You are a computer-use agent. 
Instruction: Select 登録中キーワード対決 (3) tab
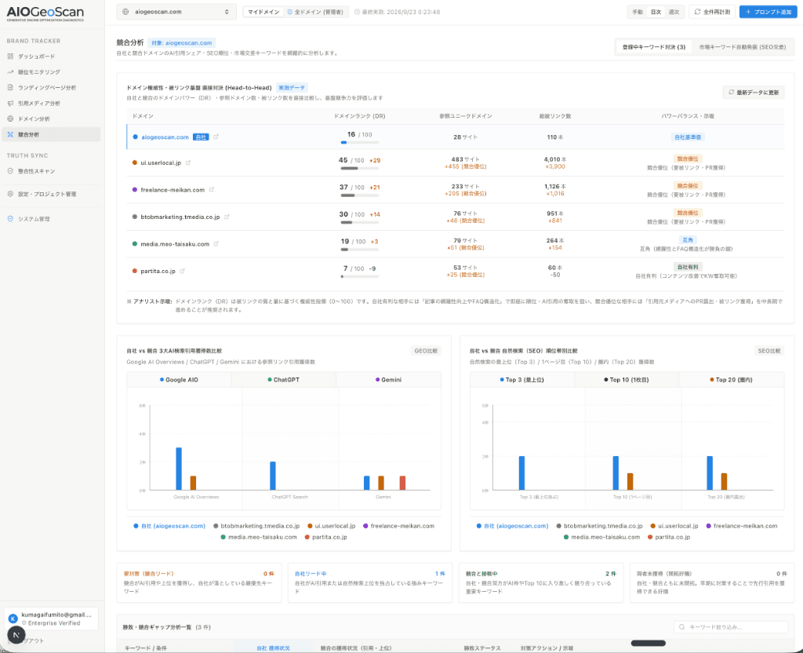coord(654,47)
